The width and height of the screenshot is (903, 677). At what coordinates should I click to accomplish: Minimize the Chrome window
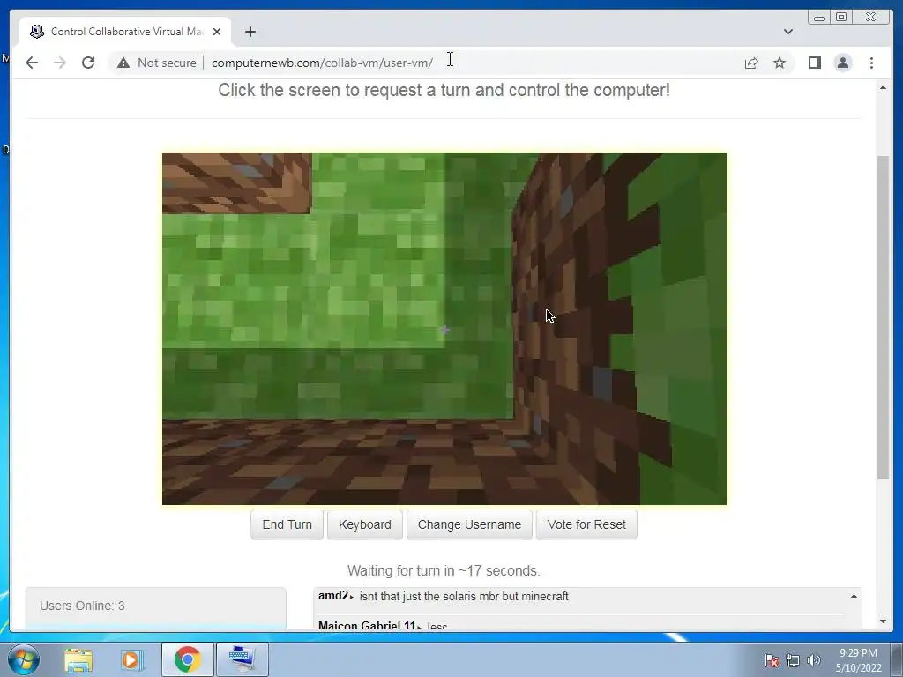point(818,18)
